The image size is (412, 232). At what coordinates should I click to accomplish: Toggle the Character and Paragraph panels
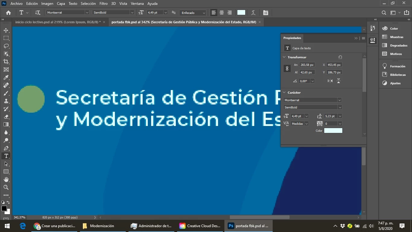tap(265, 13)
